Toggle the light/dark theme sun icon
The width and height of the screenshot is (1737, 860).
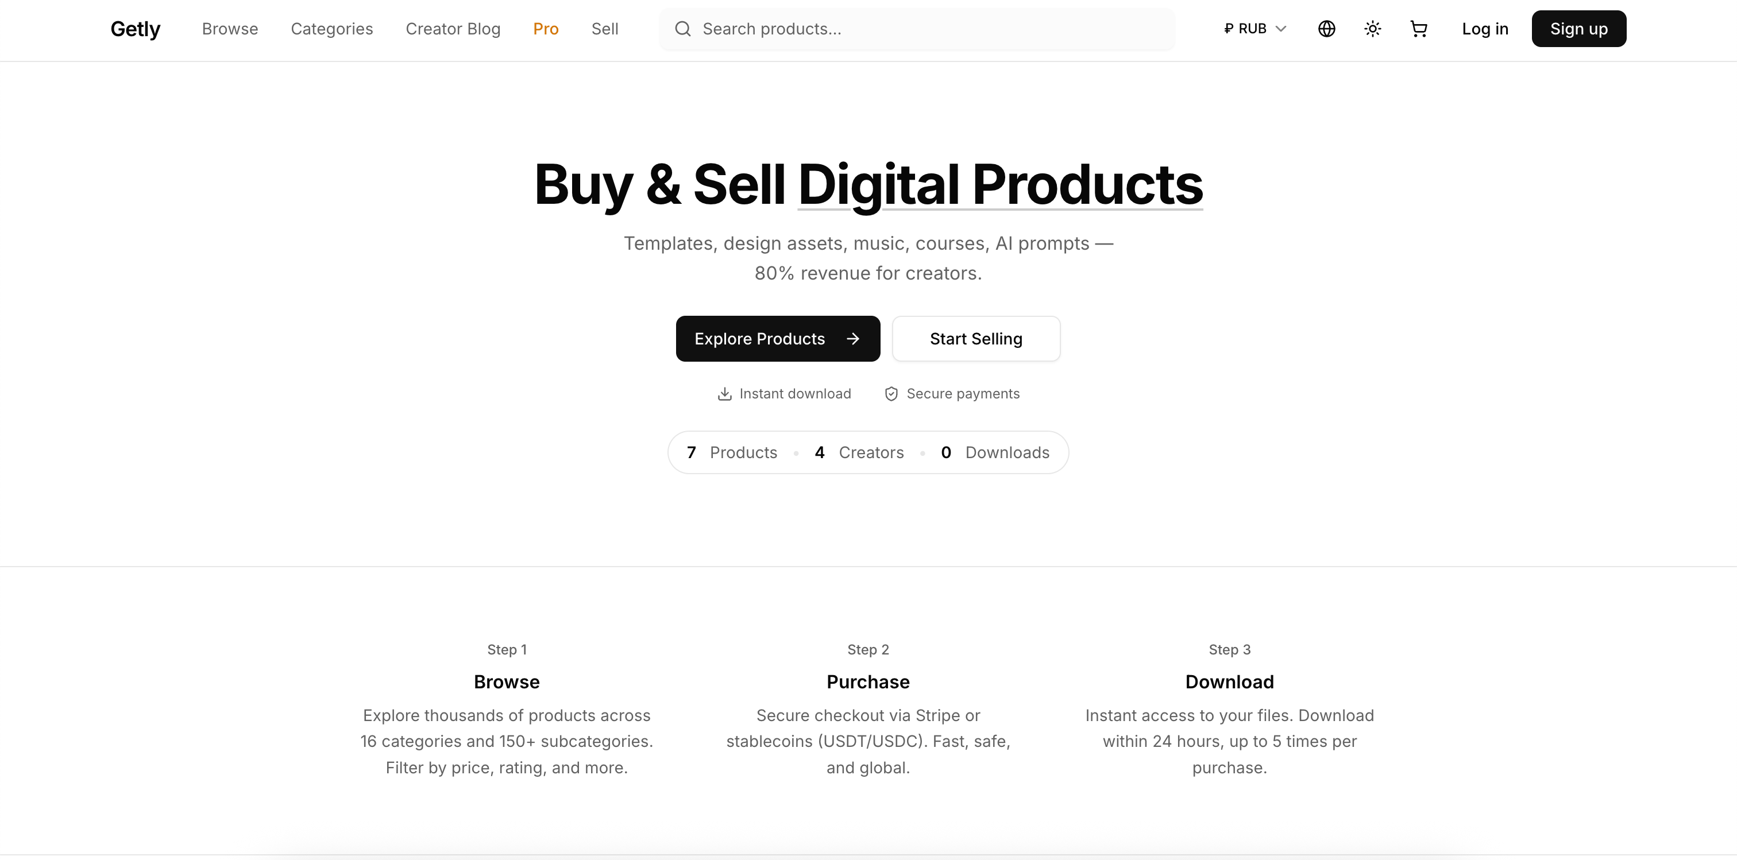(1372, 29)
